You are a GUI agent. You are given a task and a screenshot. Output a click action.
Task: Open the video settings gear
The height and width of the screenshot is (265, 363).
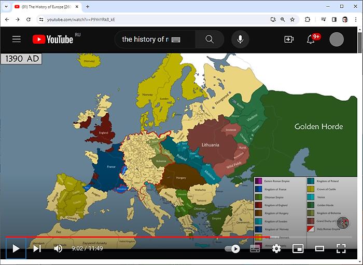click(276, 249)
